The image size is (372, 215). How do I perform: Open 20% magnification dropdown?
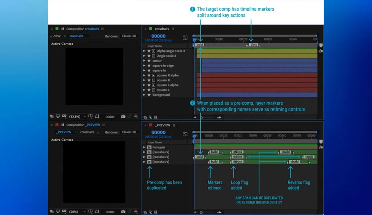(77, 212)
